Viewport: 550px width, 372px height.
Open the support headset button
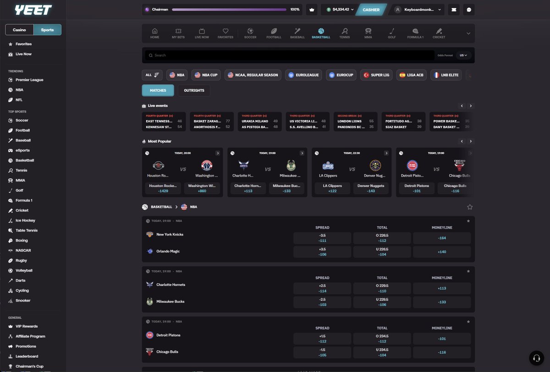point(536,358)
